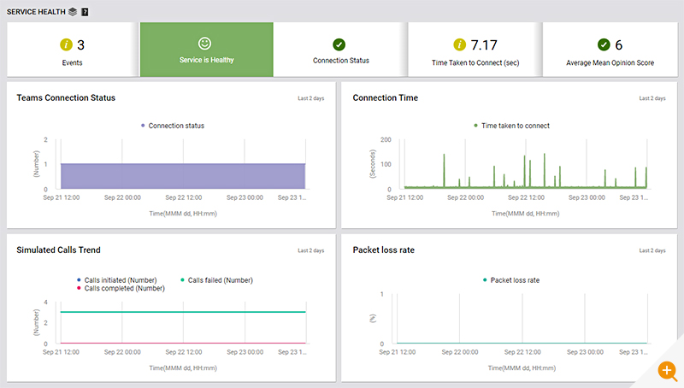Click the yellow info icon next to 3 Events

[x=66, y=44]
